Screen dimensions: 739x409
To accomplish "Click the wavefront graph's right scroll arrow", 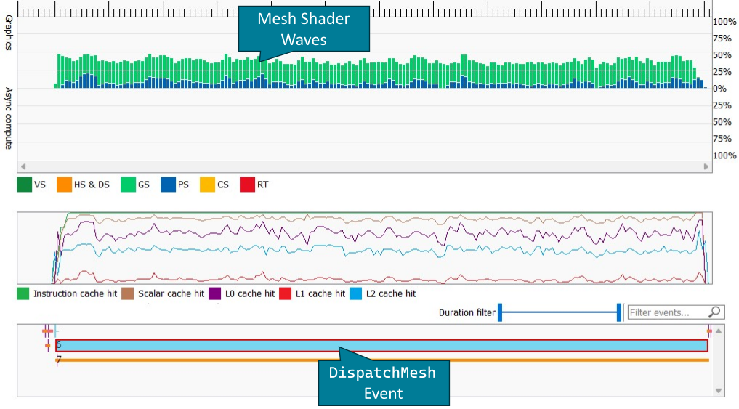I will [x=706, y=166].
